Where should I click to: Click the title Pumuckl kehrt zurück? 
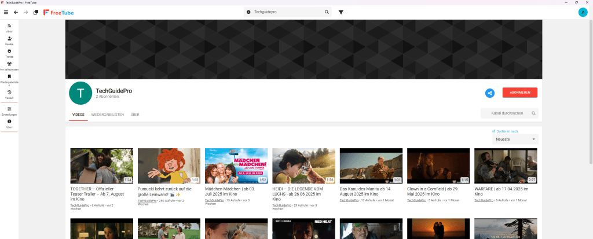(x=165, y=192)
